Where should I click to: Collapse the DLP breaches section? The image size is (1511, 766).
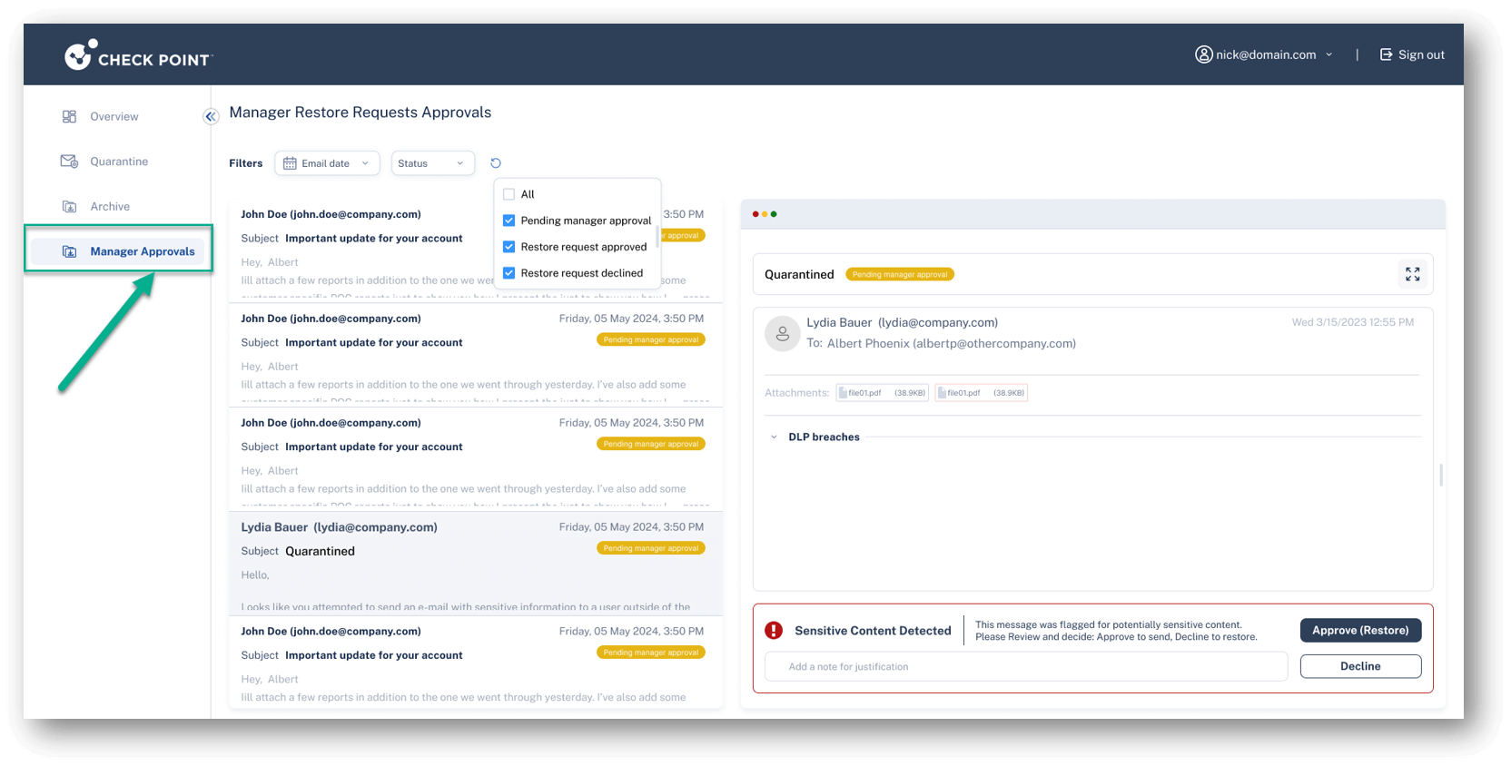click(774, 437)
